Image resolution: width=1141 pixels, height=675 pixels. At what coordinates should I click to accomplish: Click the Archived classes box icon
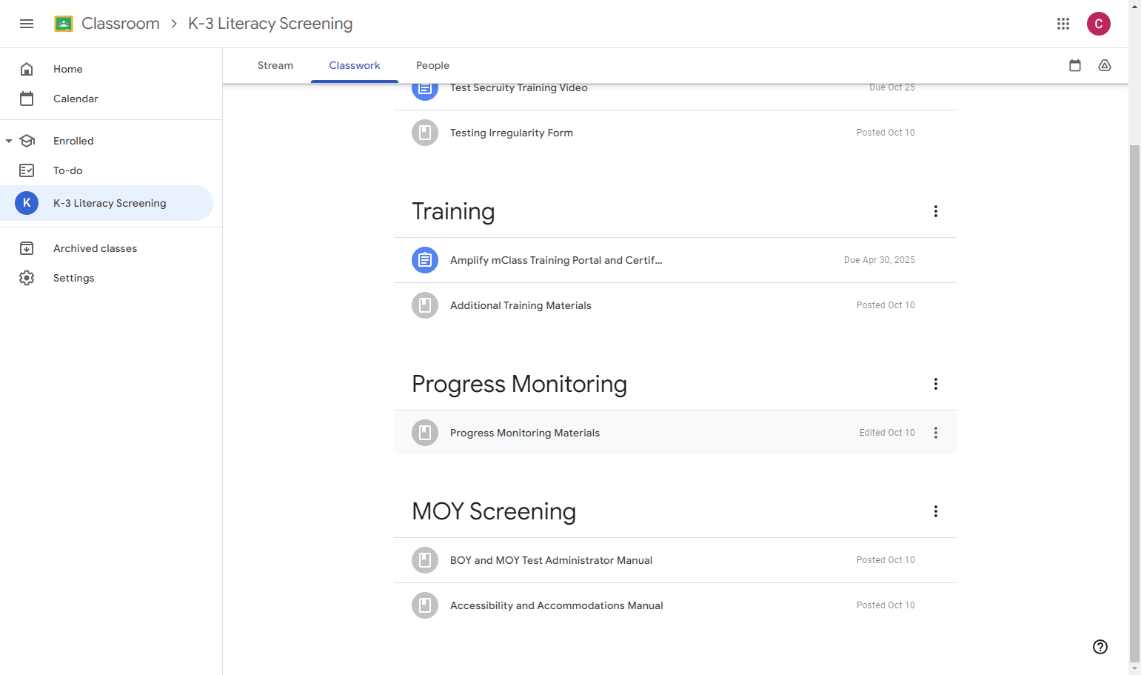tap(27, 248)
